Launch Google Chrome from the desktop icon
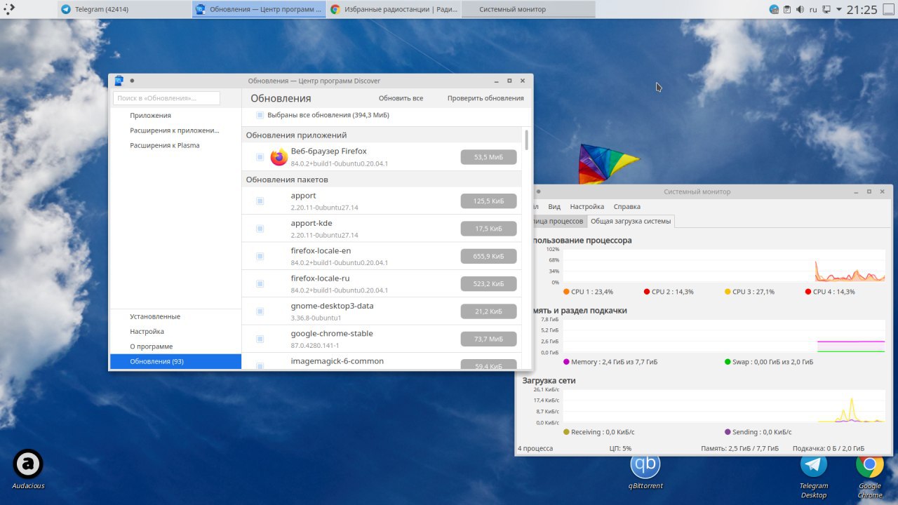The height and width of the screenshot is (505, 898). tap(870, 474)
